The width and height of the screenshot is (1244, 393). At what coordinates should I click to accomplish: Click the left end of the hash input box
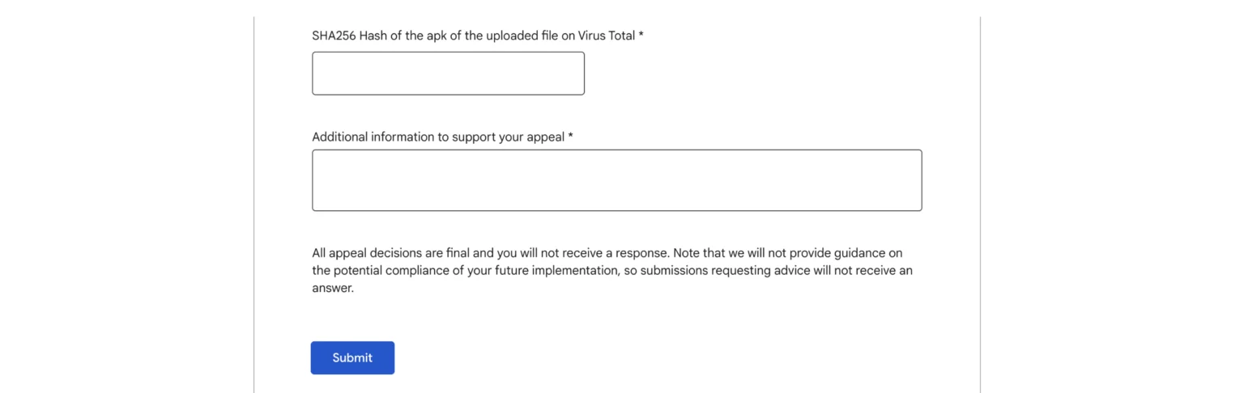click(x=321, y=74)
